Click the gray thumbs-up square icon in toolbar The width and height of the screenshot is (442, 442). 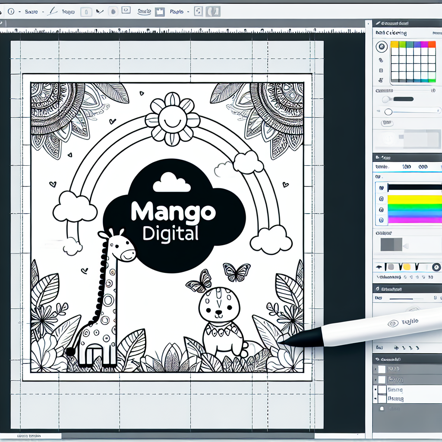160,12
